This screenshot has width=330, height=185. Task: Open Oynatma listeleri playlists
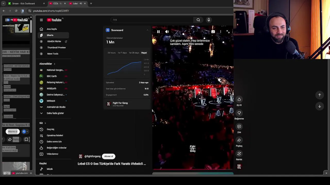[x=53, y=135]
